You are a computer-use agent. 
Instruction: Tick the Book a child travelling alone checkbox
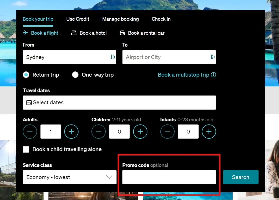pos(26,149)
